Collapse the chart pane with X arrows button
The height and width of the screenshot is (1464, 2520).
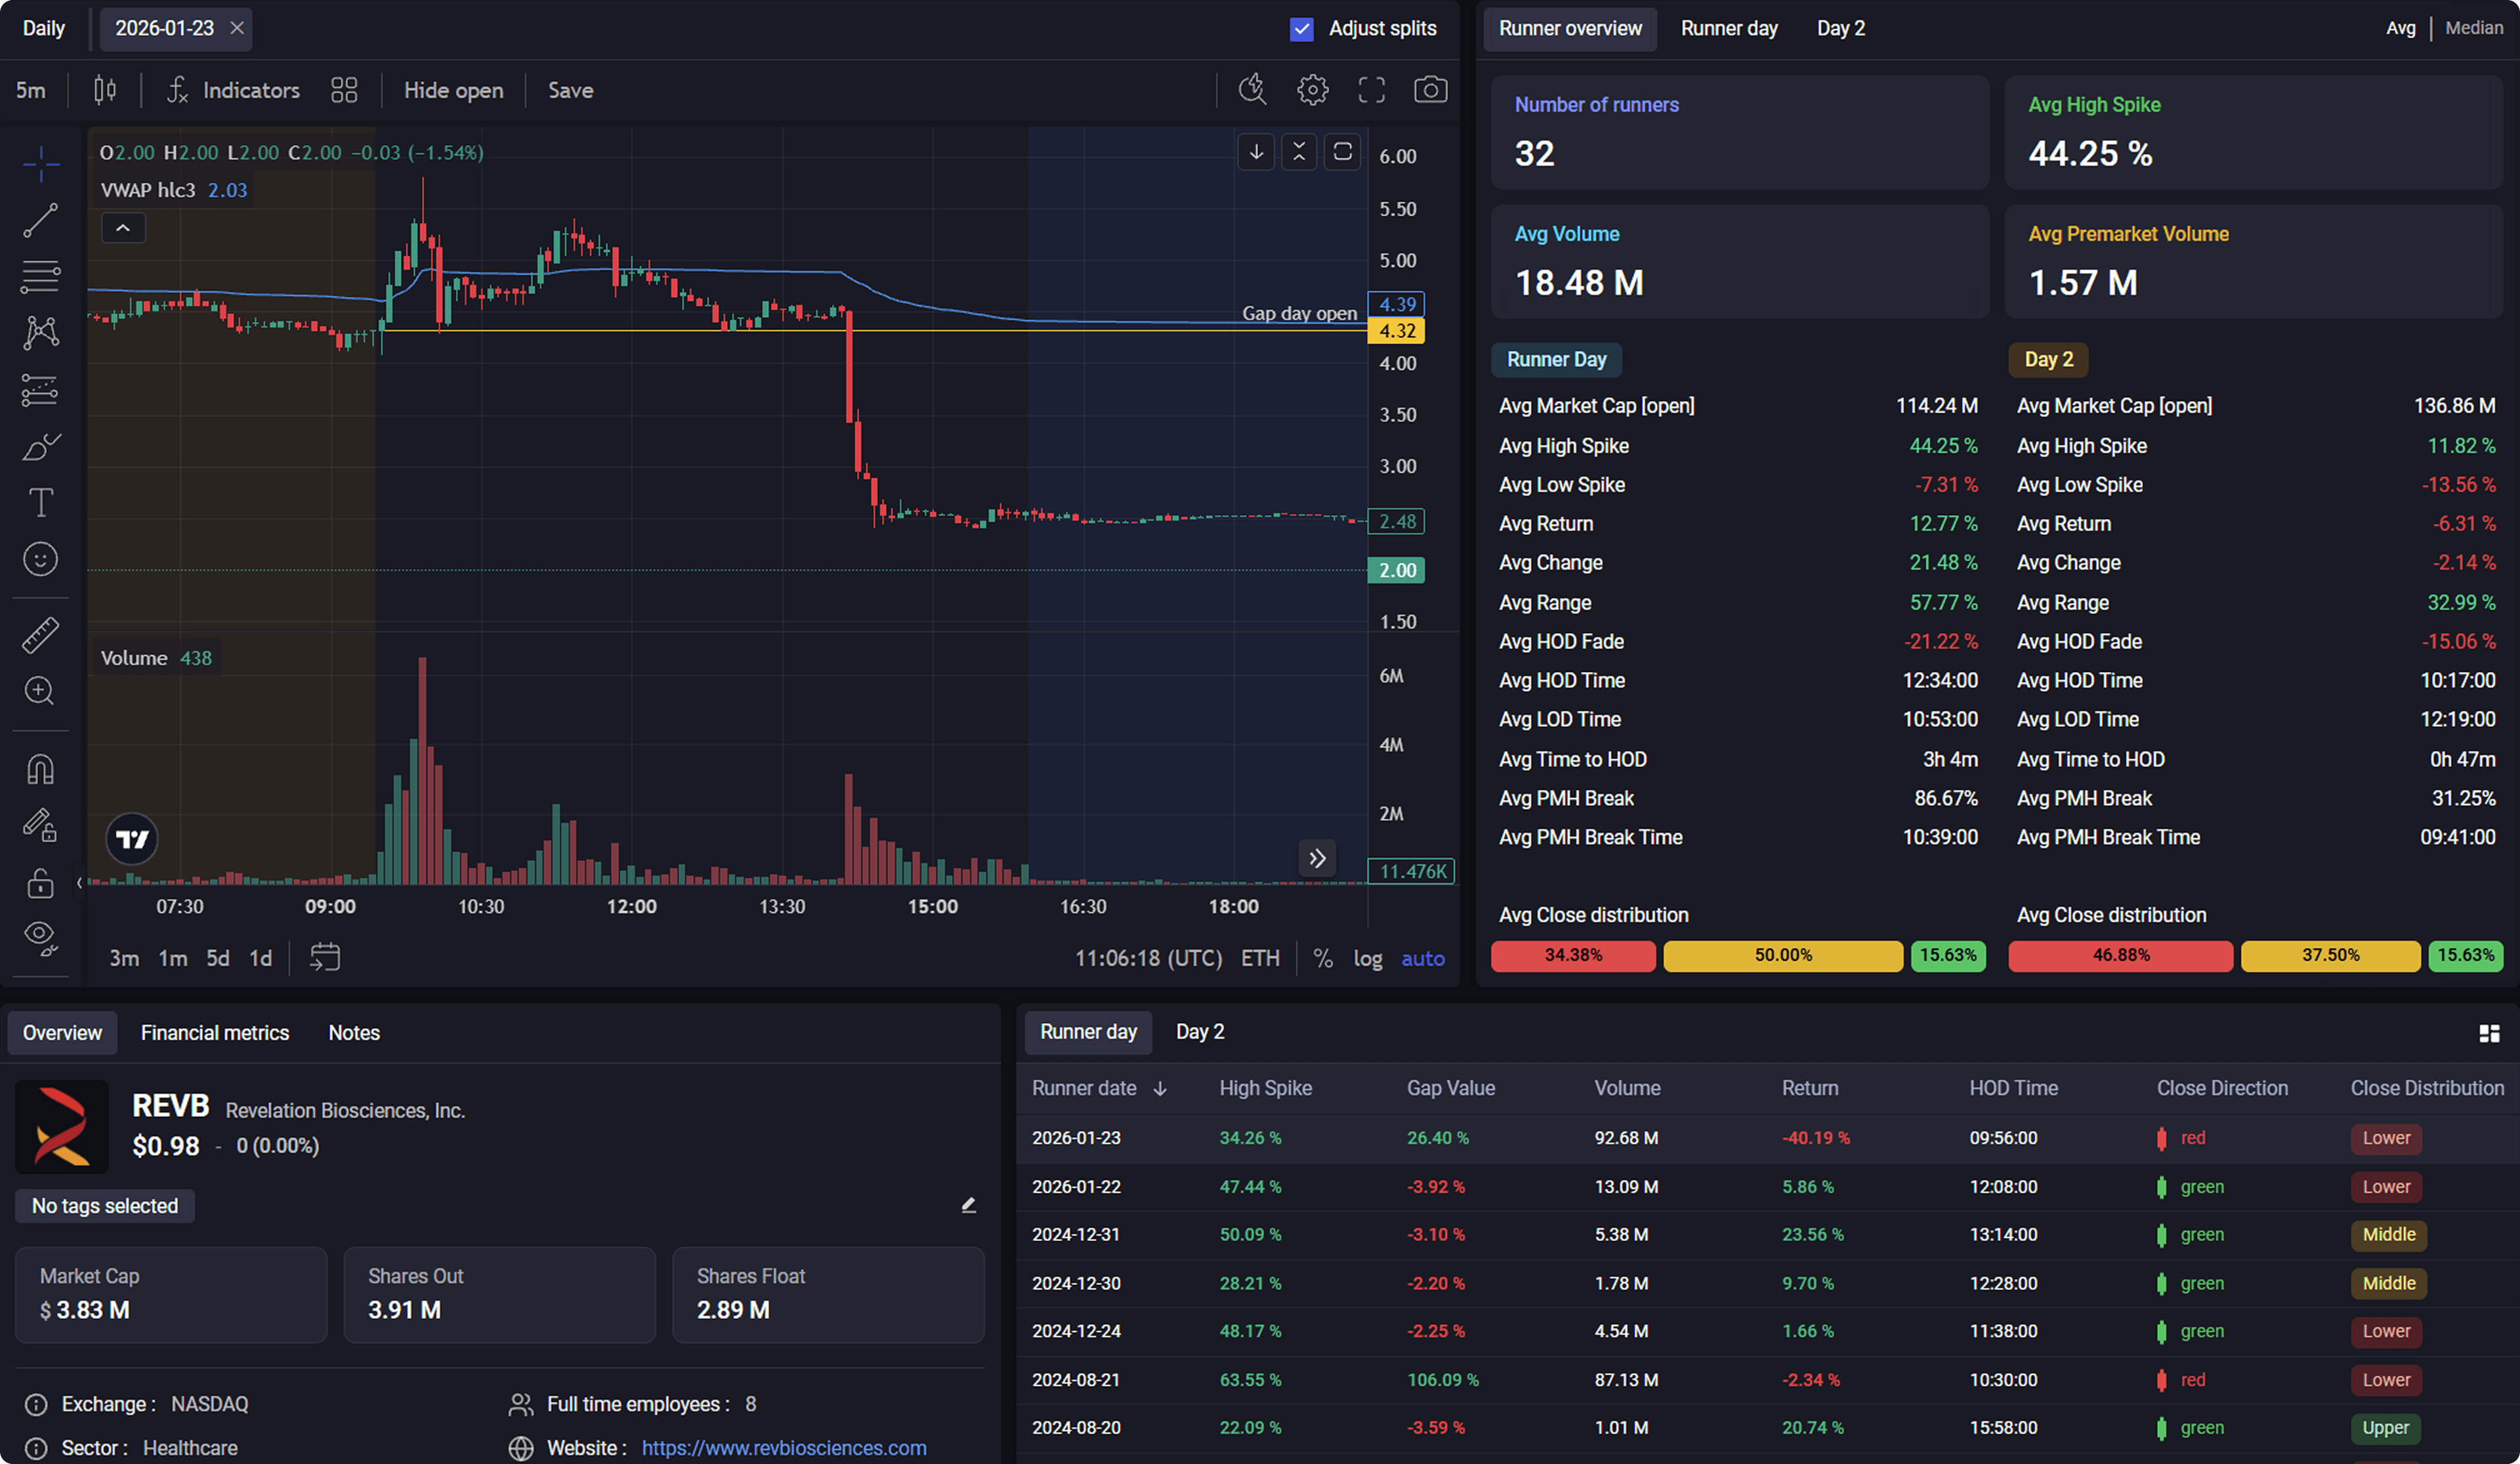[1299, 152]
